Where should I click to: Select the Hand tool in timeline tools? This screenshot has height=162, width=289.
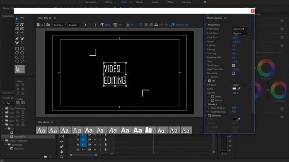pos(61,152)
